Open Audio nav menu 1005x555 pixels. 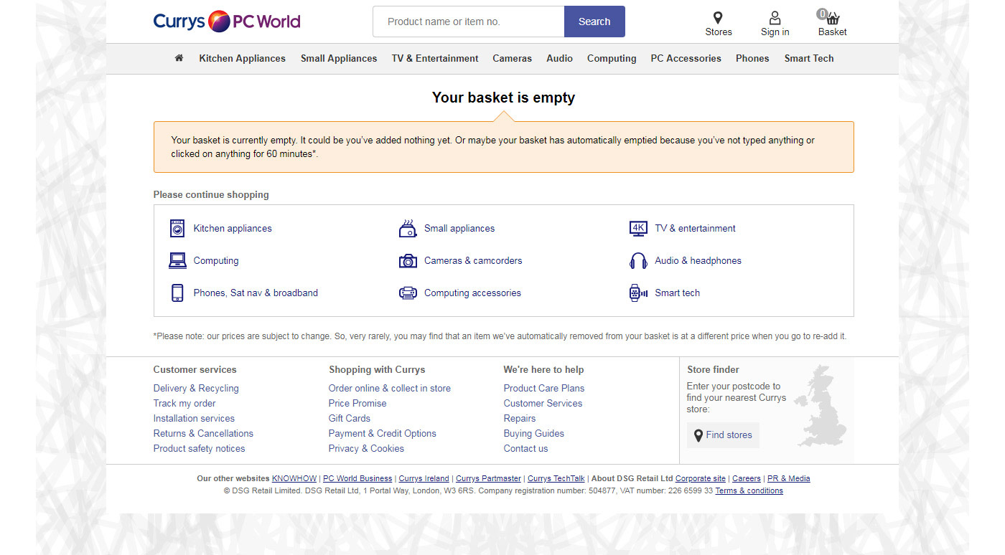click(559, 59)
